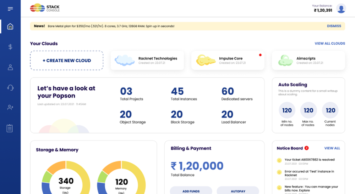
Task: Click bell icon beside Error occurred notice
Action: pos(279,172)
